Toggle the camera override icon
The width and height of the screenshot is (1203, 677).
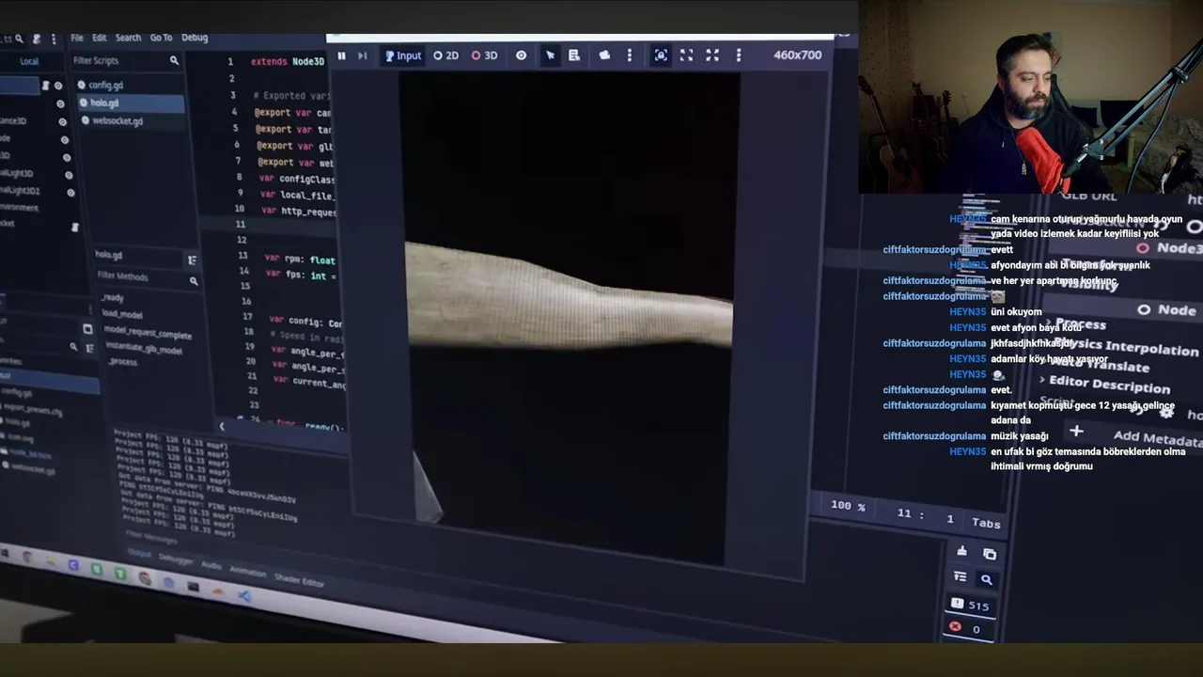604,55
